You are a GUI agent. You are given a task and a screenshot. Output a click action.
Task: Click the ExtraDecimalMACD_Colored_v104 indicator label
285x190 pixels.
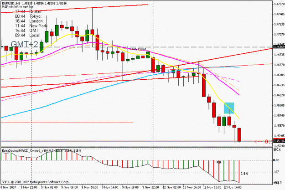point(41,150)
